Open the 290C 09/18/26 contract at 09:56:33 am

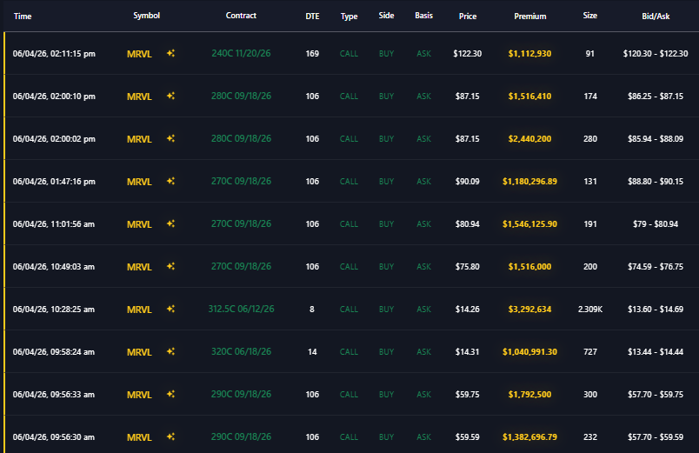241,394
